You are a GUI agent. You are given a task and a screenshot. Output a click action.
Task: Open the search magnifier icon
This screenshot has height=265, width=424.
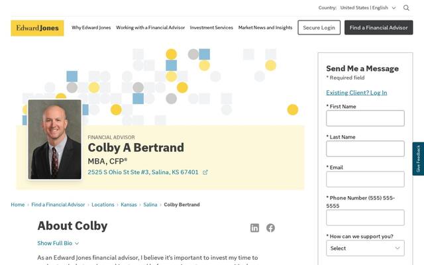(x=406, y=8)
